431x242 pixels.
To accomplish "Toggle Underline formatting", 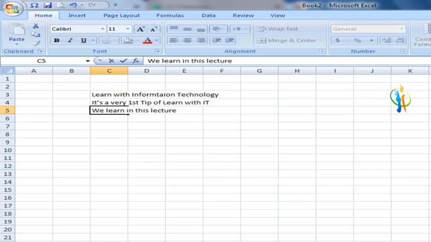I will click(84, 40).
